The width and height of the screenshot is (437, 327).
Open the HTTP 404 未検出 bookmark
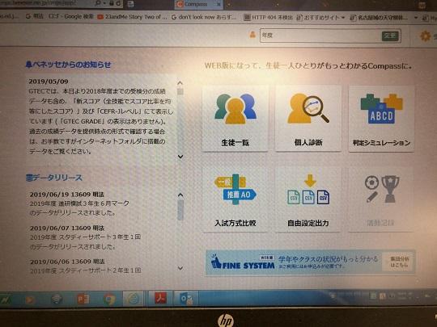(269, 18)
